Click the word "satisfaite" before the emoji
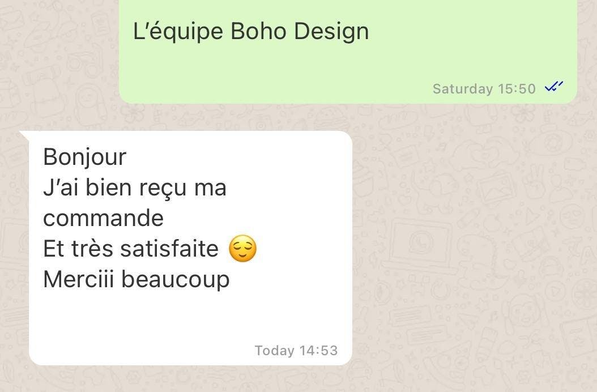Image resolution: width=597 pixels, height=392 pixels. (169, 248)
